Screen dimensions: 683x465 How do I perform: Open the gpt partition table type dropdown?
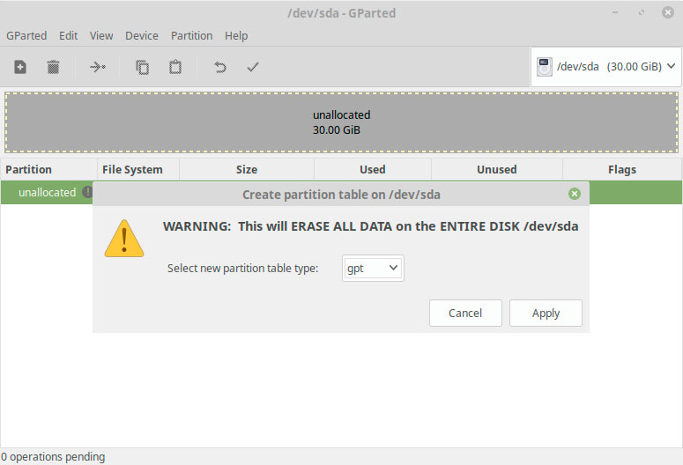[373, 269]
